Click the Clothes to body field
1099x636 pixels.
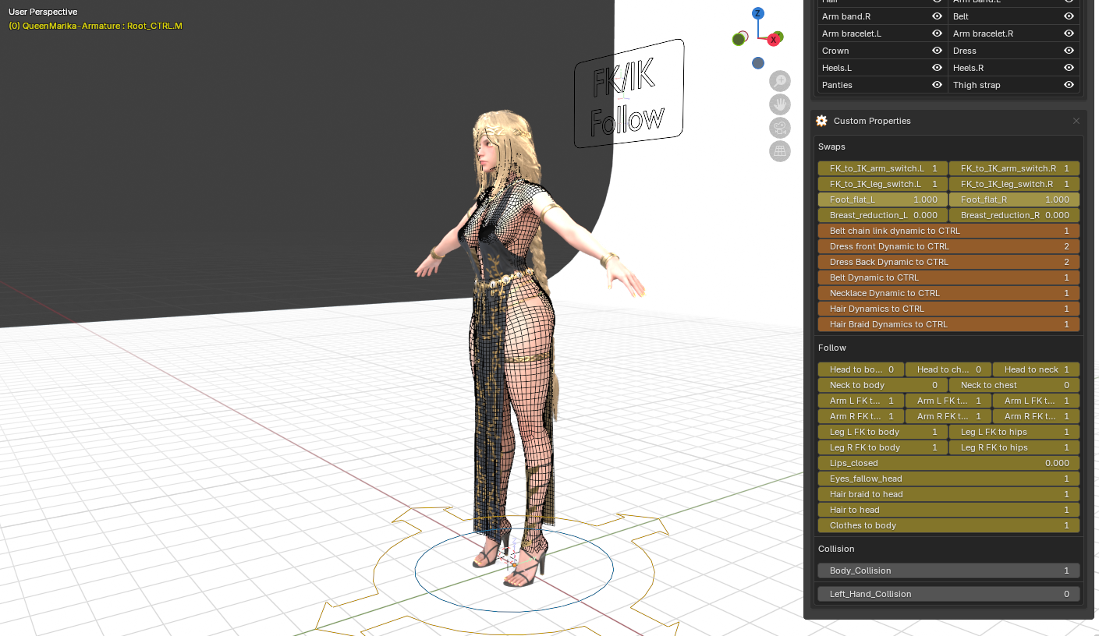[948, 525]
